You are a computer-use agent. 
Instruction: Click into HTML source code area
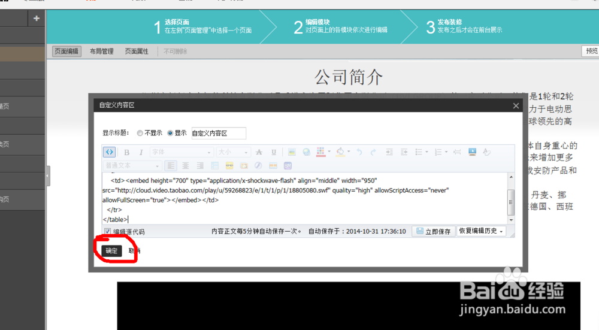304,199
